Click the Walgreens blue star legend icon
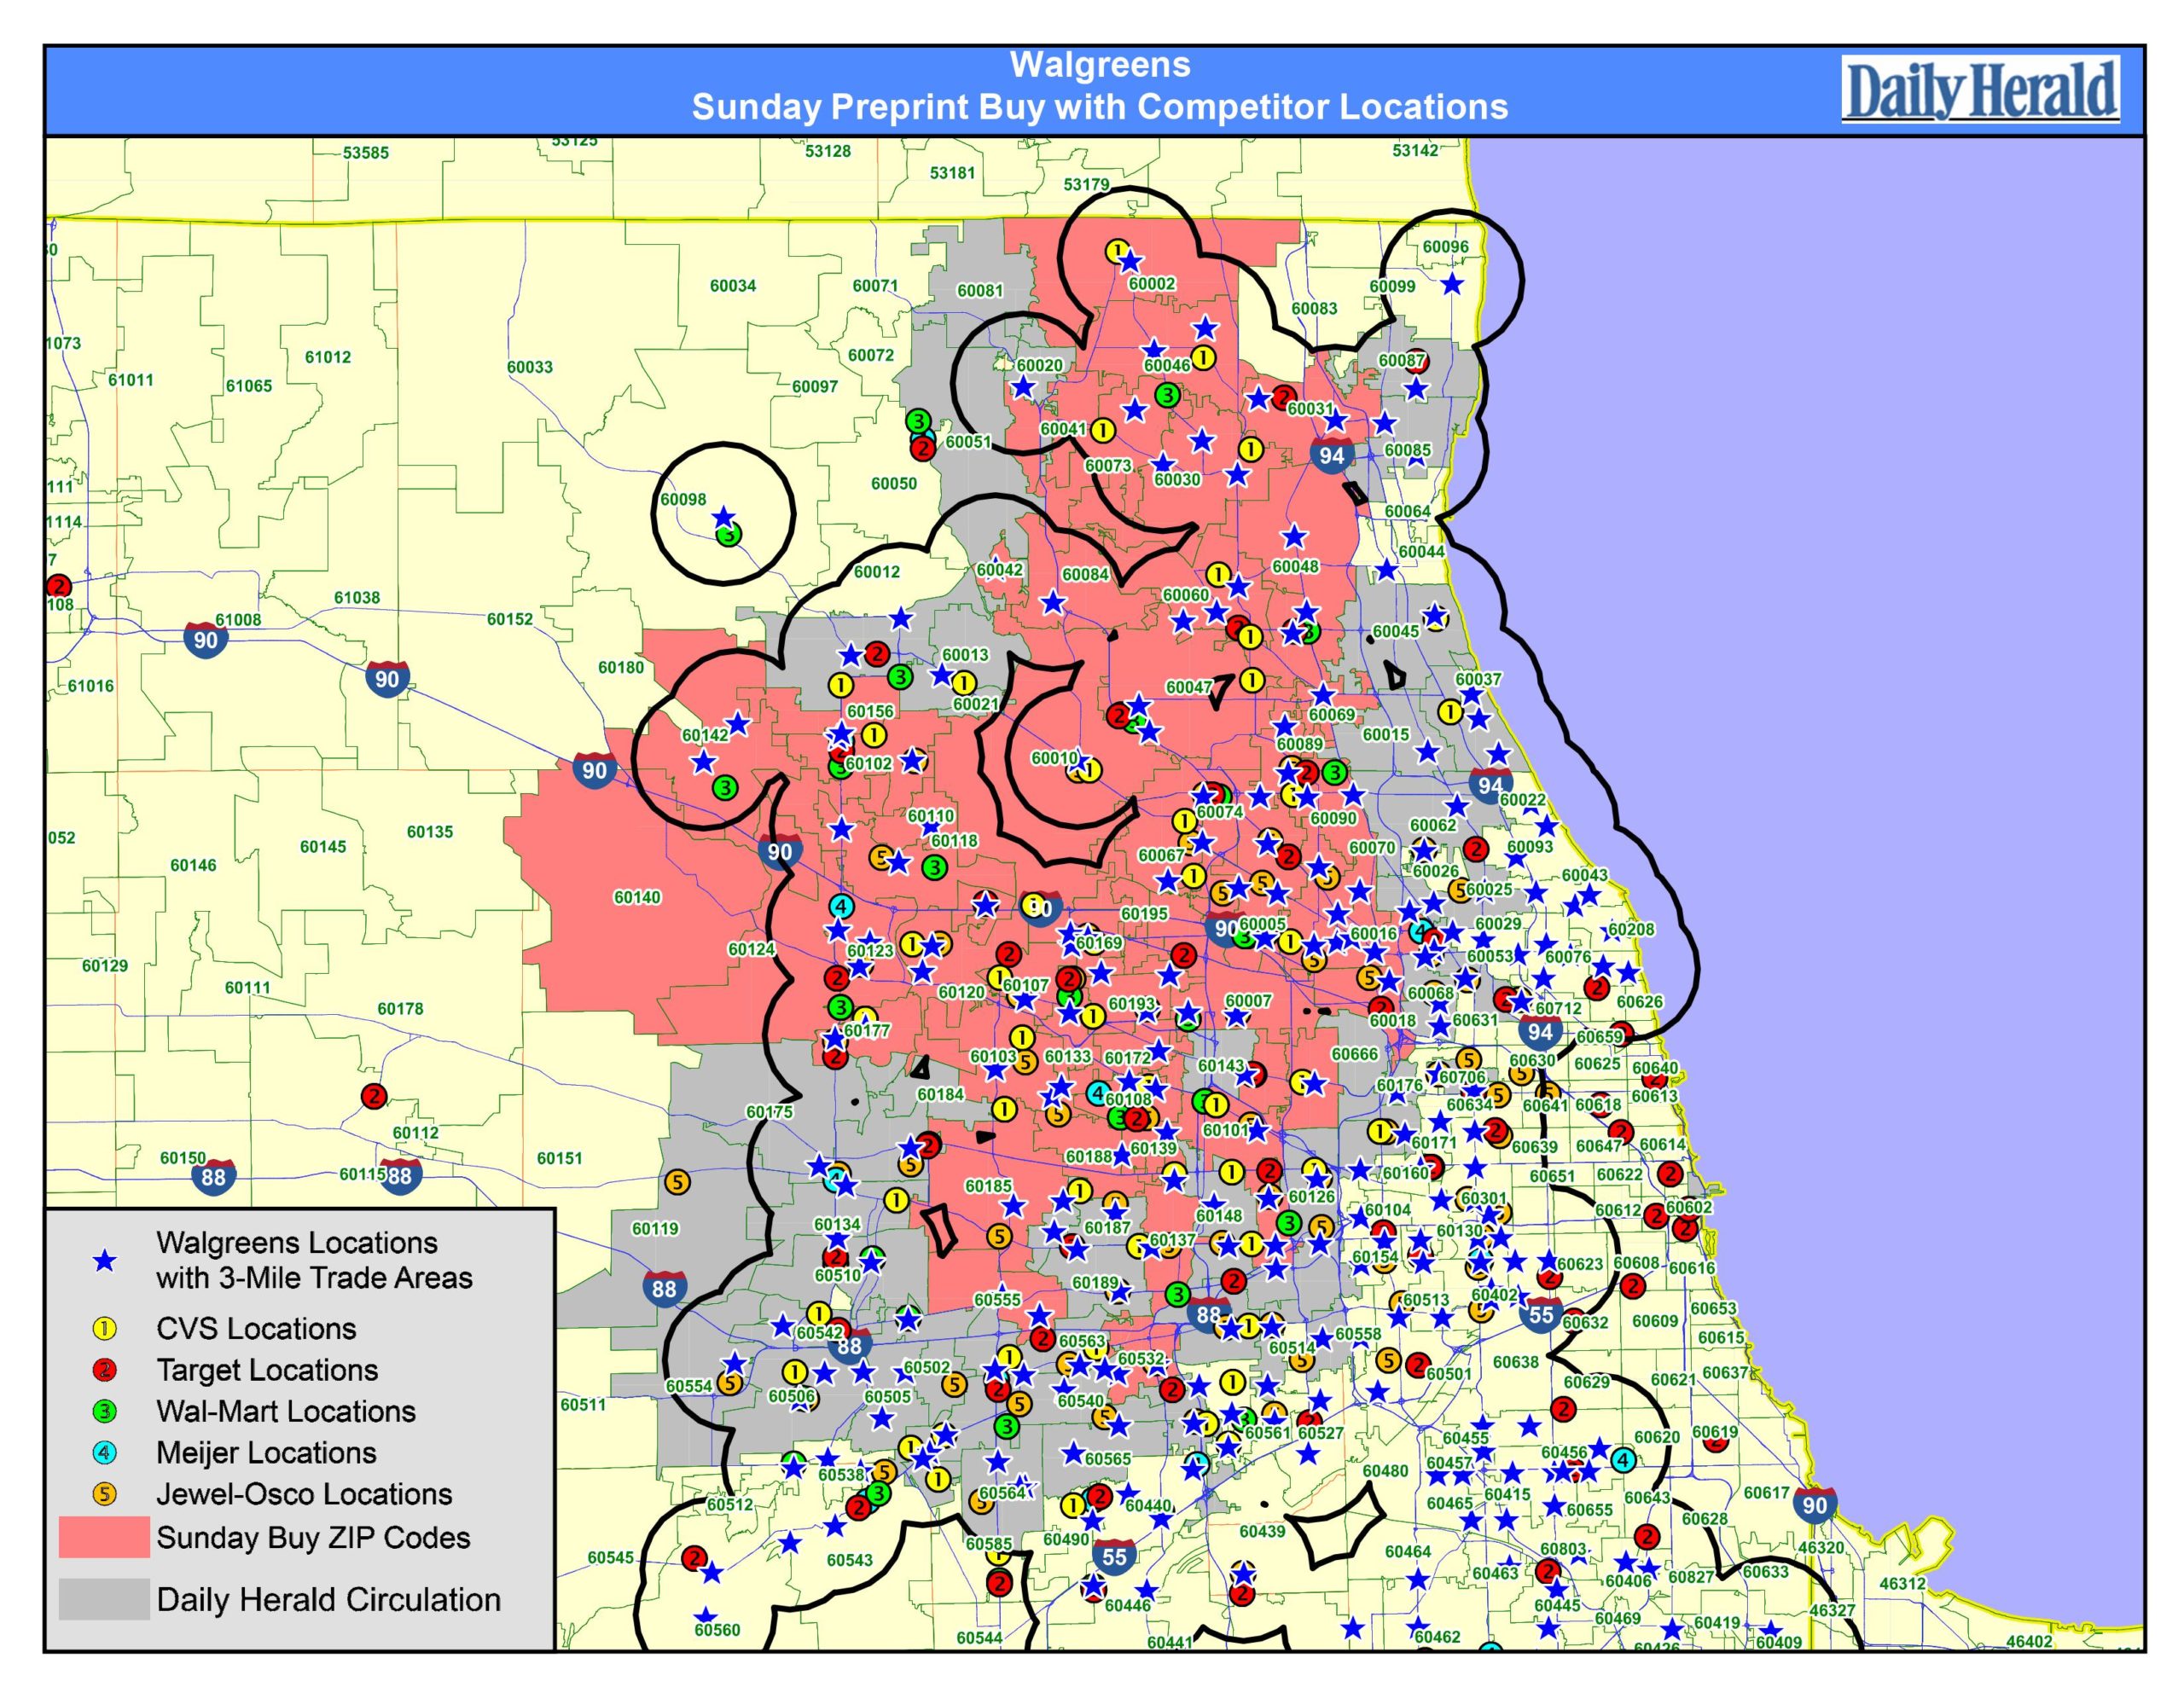This screenshot has width=2184, height=1687. (x=104, y=1261)
